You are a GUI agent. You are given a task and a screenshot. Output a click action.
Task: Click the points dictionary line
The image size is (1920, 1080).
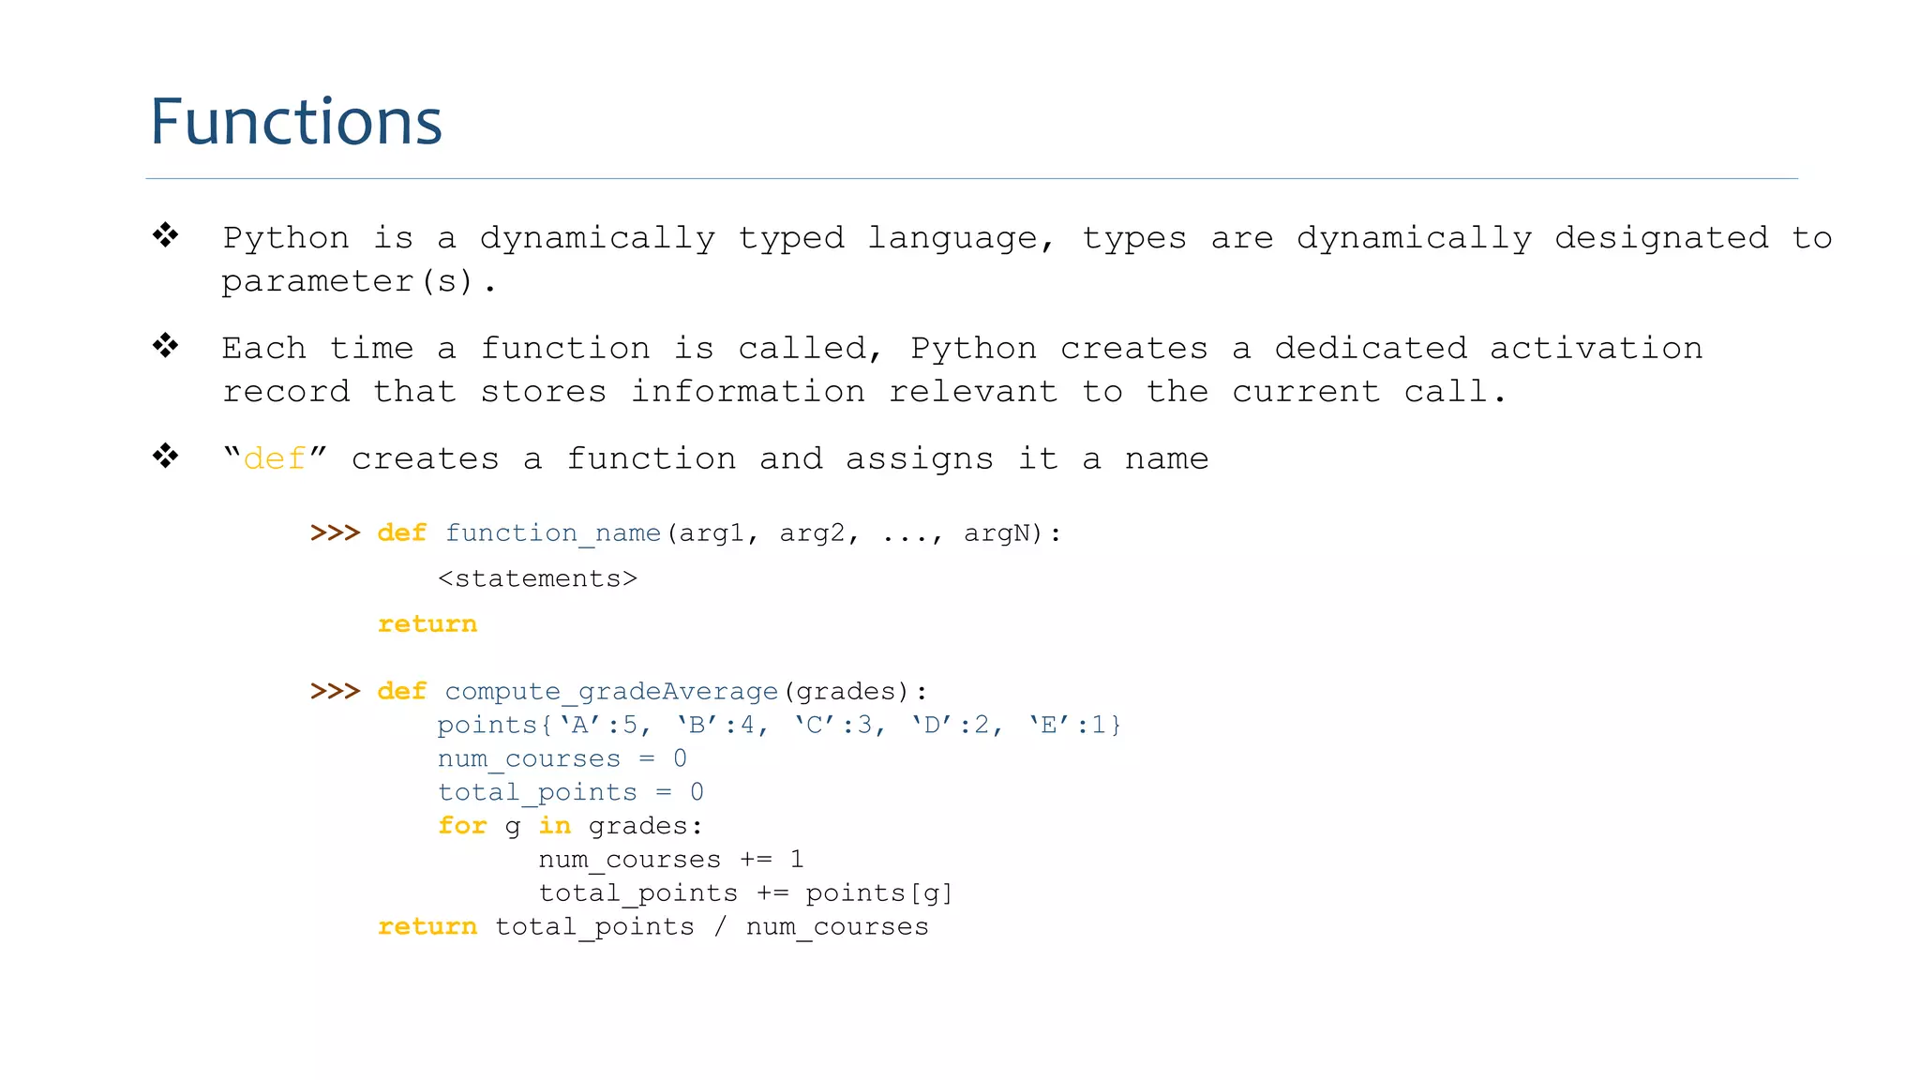[778, 725]
